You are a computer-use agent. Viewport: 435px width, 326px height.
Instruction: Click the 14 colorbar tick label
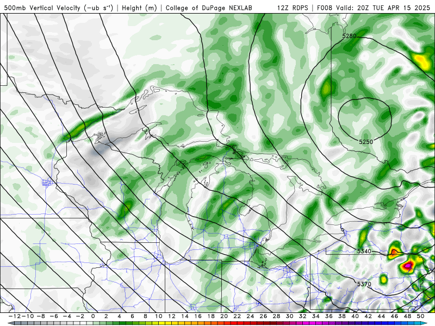pyautogui.click(x=185, y=316)
